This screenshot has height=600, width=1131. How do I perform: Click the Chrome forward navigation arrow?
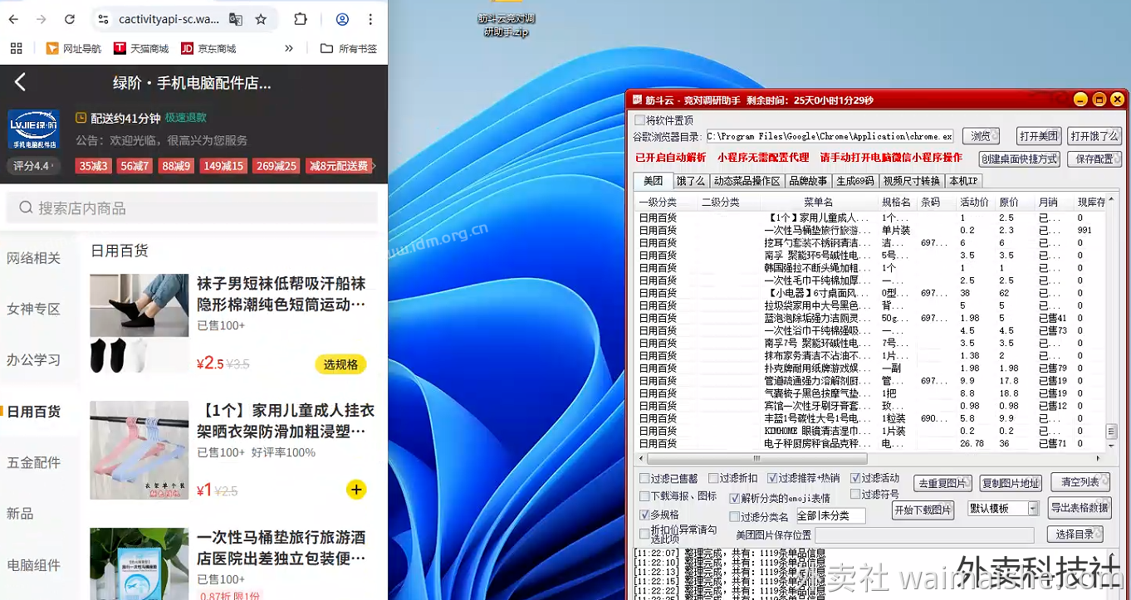pyautogui.click(x=41, y=19)
